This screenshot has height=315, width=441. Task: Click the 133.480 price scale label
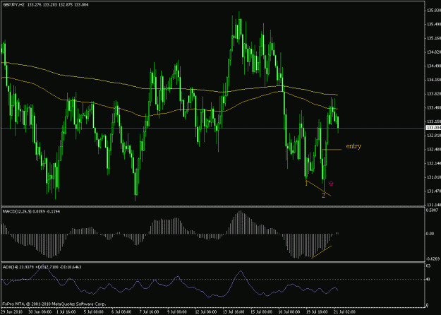(434, 107)
